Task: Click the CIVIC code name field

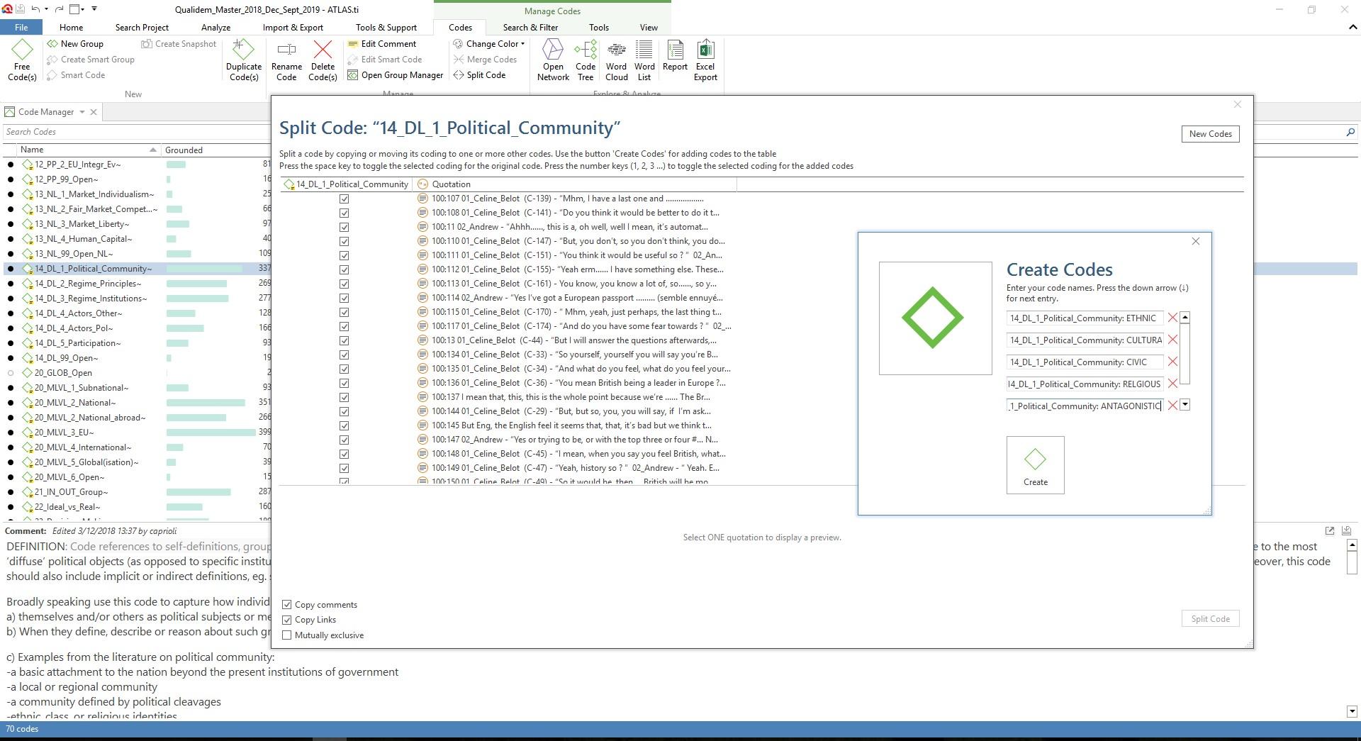Action: tap(1085, 362)
